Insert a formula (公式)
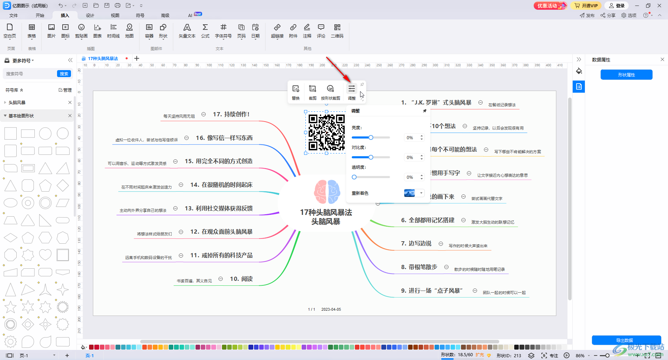668x360 pixels. [x=205, y=31]
